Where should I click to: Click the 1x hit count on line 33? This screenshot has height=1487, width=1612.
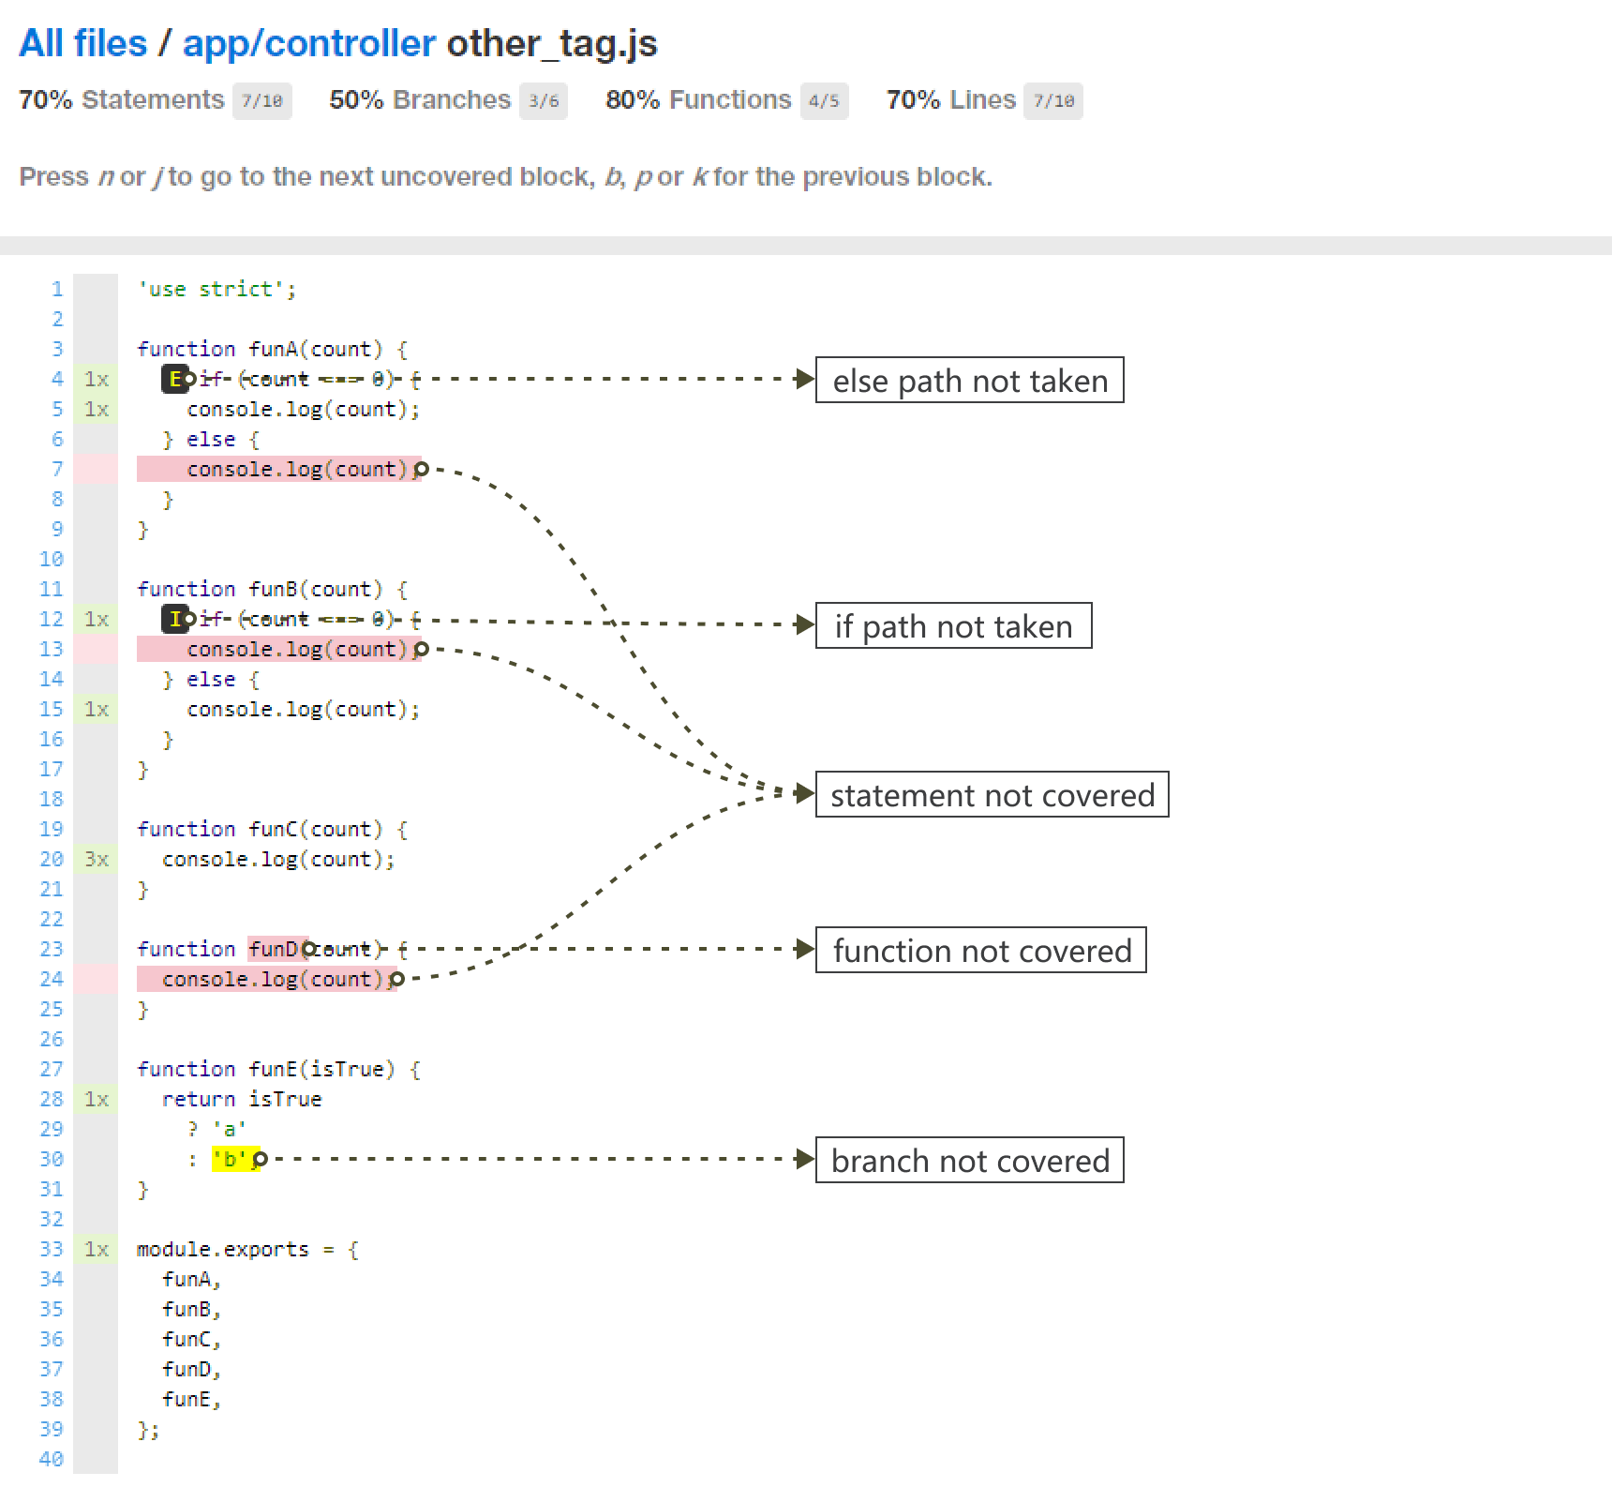click(x=97, y=1250)
